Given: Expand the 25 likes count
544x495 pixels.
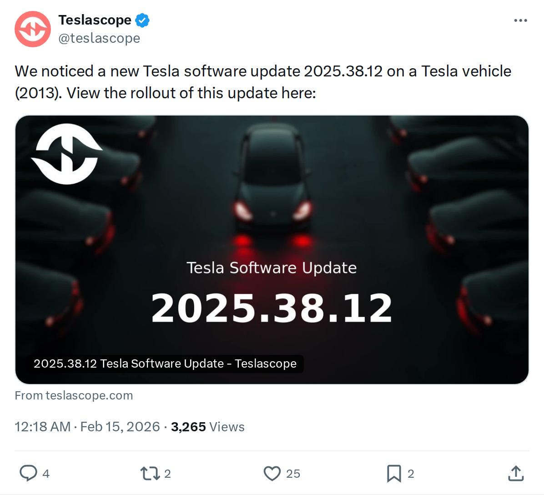Looking at the screenshot, I should (294, 474).
